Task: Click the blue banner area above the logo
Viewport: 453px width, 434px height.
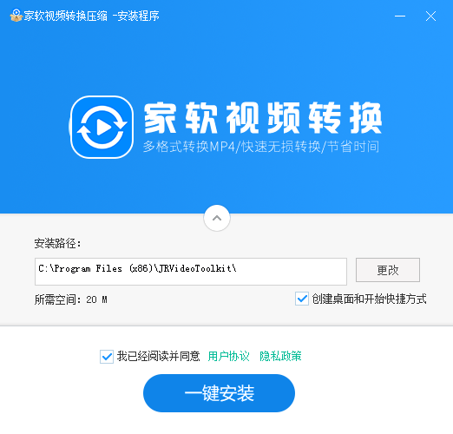Action: pyautogui.click(x=226, y=58)
